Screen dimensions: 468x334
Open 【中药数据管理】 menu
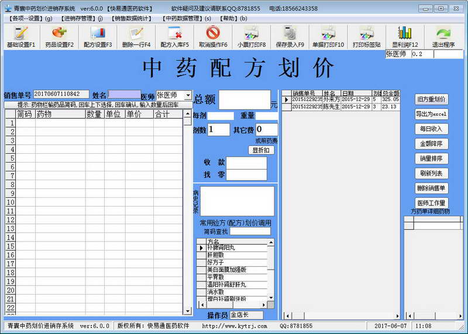click(x=186, y=19)
